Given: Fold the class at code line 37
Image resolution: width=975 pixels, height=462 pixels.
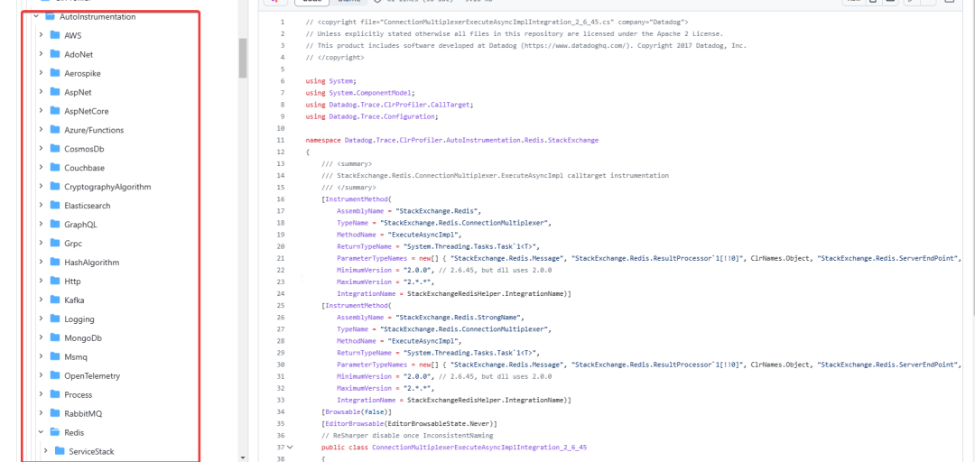Looking at the screenshot, I should pos(290,447).
